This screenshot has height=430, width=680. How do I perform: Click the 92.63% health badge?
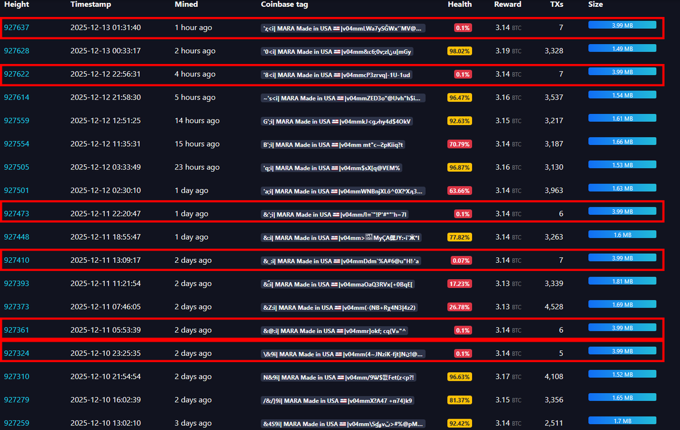point(460,121)
